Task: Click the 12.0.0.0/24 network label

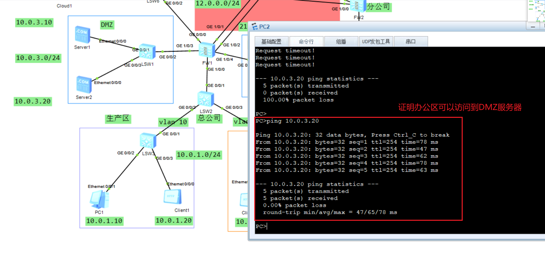Action: [217, 4]
